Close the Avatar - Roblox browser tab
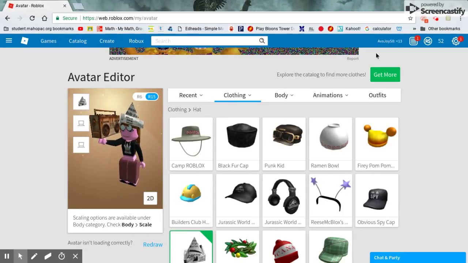The image size is (468, 263). 65,5
